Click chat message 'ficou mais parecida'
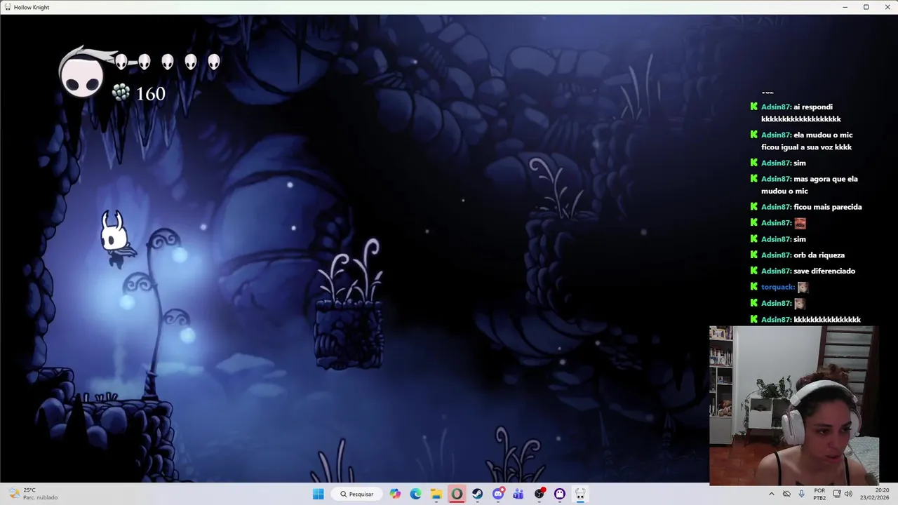 828,207
